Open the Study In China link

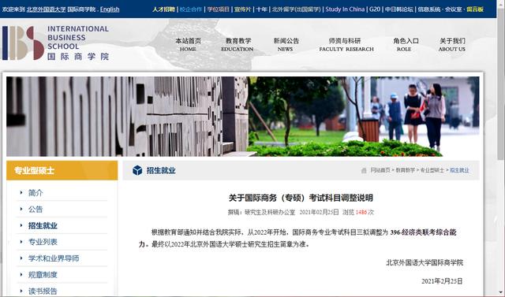click(345, 9)
